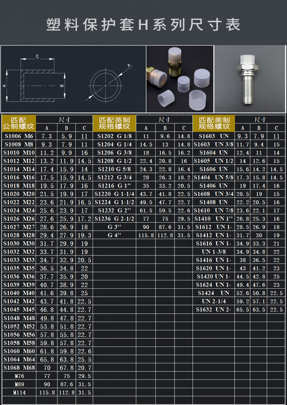Click the S1610 UN 7/8 row label
Viewport: 287px width, 405px height.
coord(214,210)
